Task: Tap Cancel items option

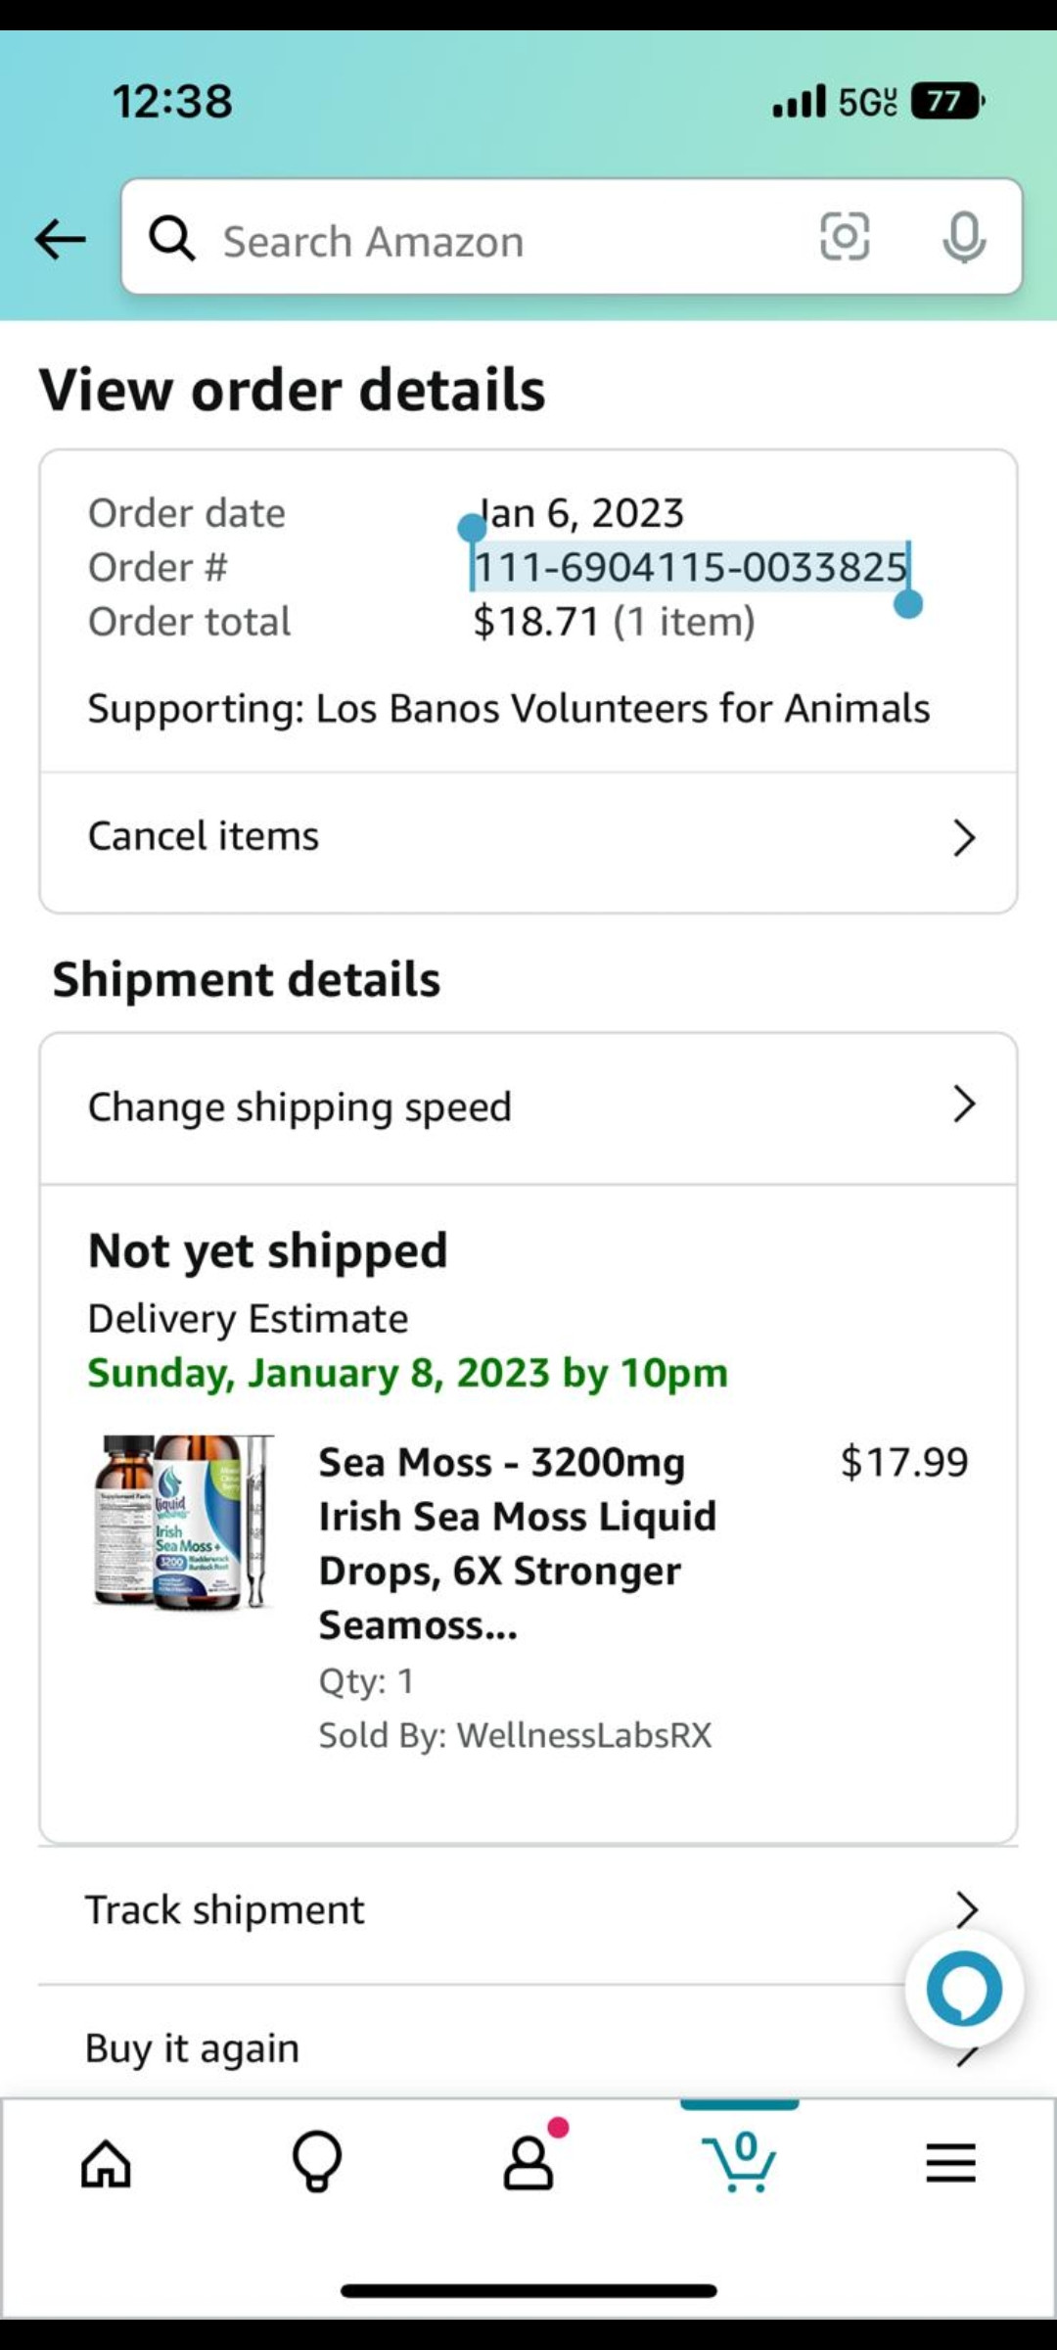Action: pyautogui.click(x=204, y=836)
